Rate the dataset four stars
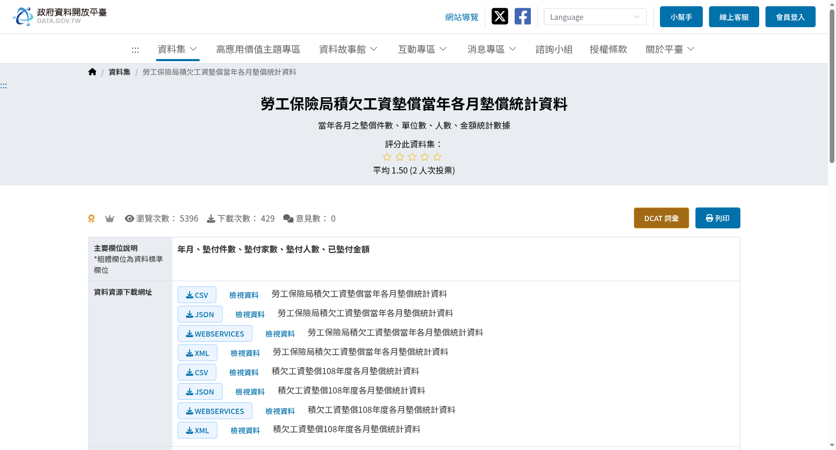The image size is (836, 450). pos(425,157)
